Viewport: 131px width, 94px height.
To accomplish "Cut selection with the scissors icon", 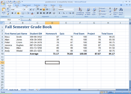I will pos(8,9).
